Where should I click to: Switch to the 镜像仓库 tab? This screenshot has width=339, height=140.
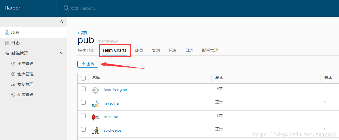[86, 50]
